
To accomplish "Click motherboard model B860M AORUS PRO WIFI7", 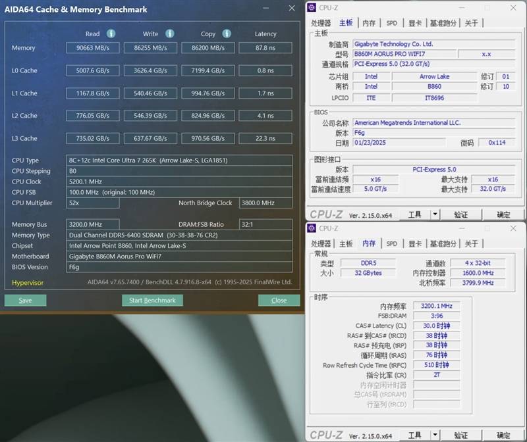I will click(x=404, y=54).
